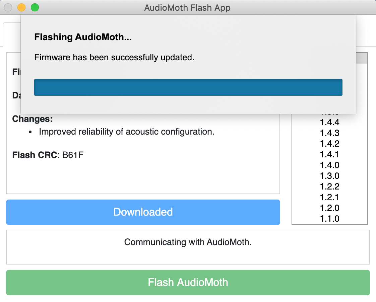The height and width of the screenshot is (302, 376).
Task: Click the green zoom window control
Action: [x=35, y=7]
